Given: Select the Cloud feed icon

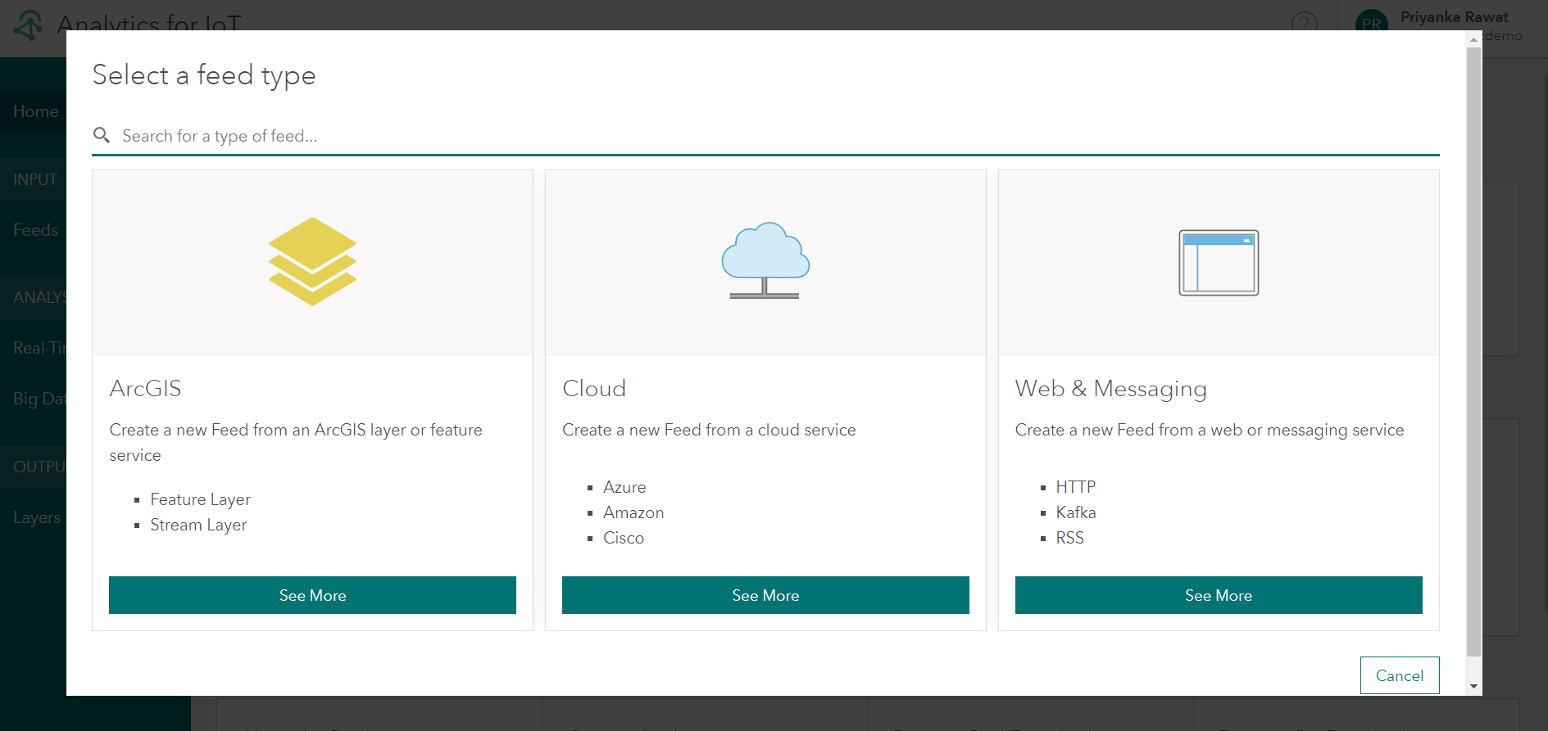Looking at the screenshot, I should [x=765, y=260].
